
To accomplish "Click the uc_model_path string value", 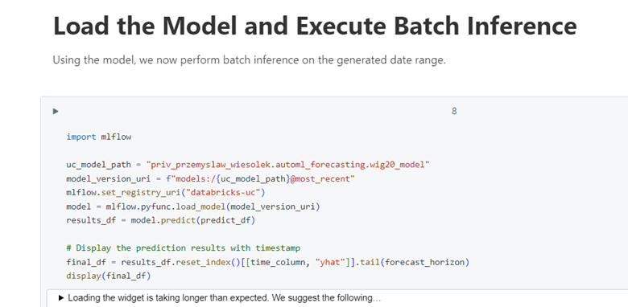I will 288,165.
